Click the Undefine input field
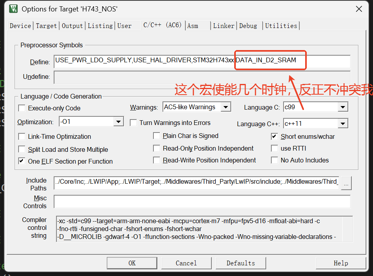Image resolution: width=373 pixels, height=276 pixels. (202, 77)
